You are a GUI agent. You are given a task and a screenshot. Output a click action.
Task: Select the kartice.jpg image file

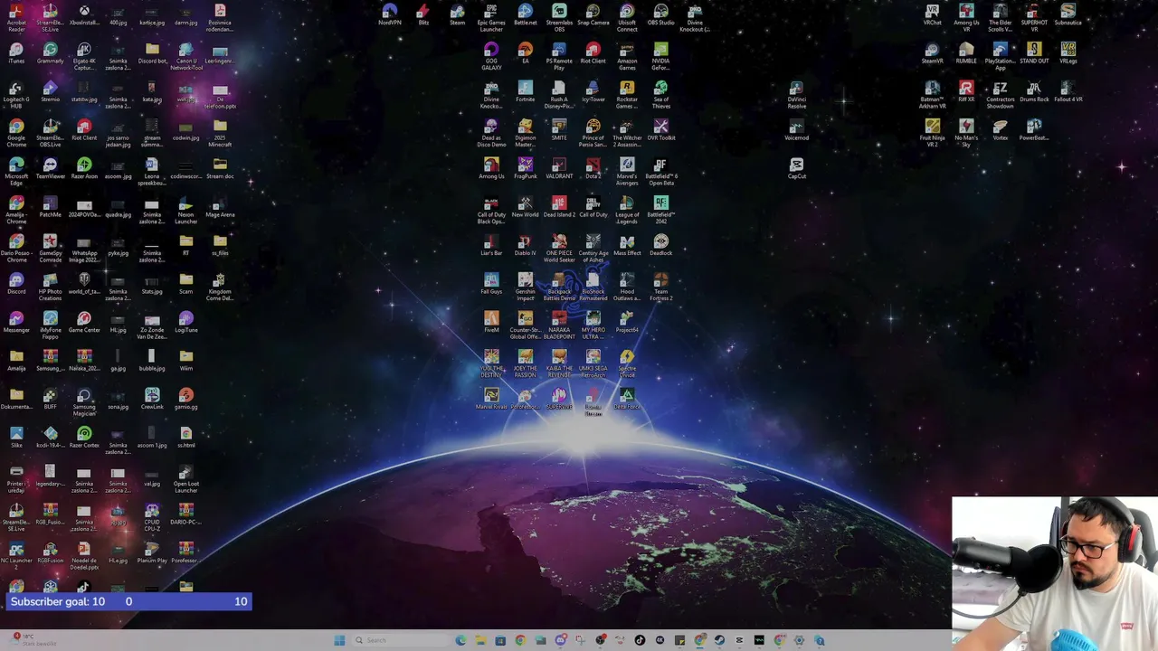pyautogui.click(x=152, y=14)
